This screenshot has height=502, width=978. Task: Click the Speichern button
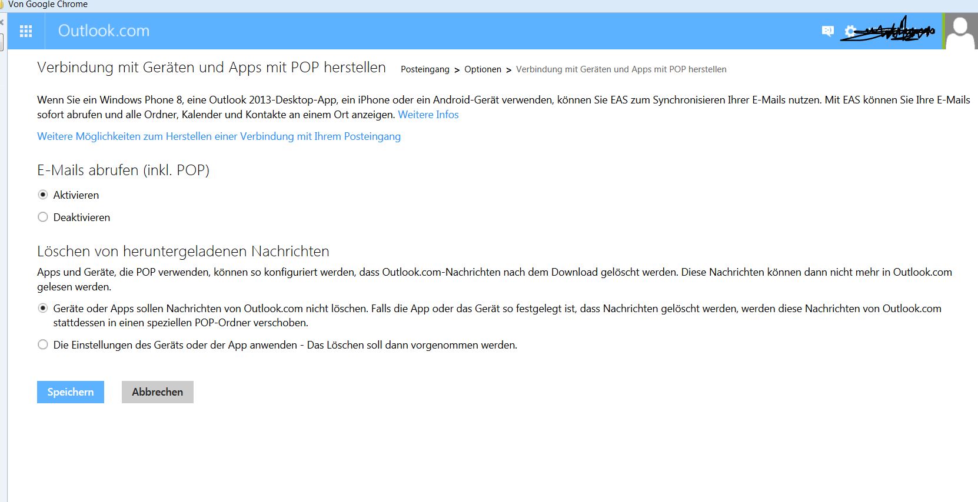[71, 392]
